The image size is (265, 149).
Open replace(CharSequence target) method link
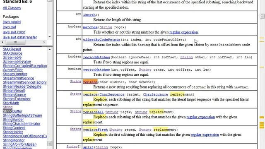[x=90, y=94]
